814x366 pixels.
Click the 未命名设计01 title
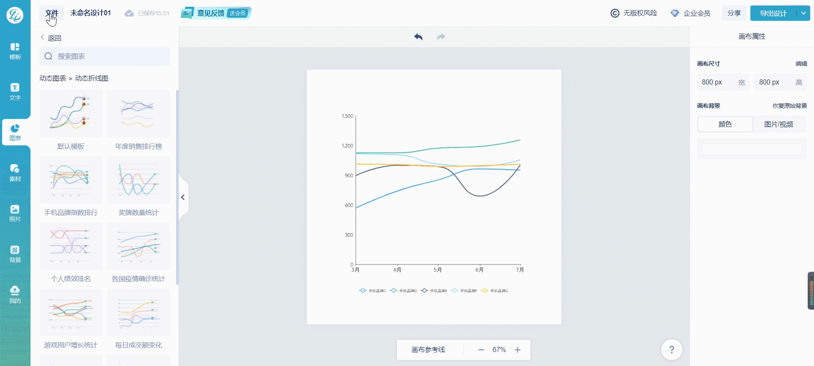[90, 13]
